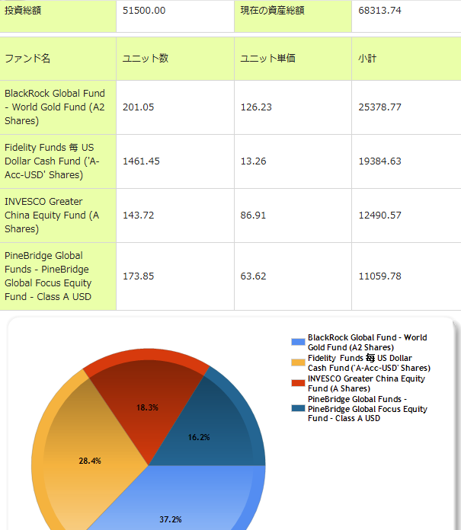Click the orange Fidelity legend color swatch
461x530 pixels.
(298, 362)
